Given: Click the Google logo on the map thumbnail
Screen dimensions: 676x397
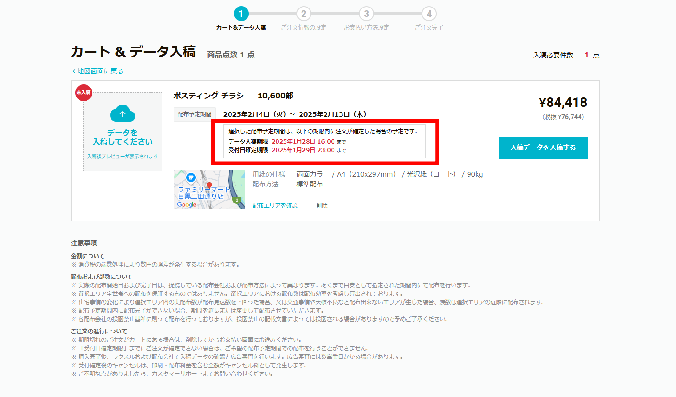Looking at the screenshot, I should click(x=186, y=205).
